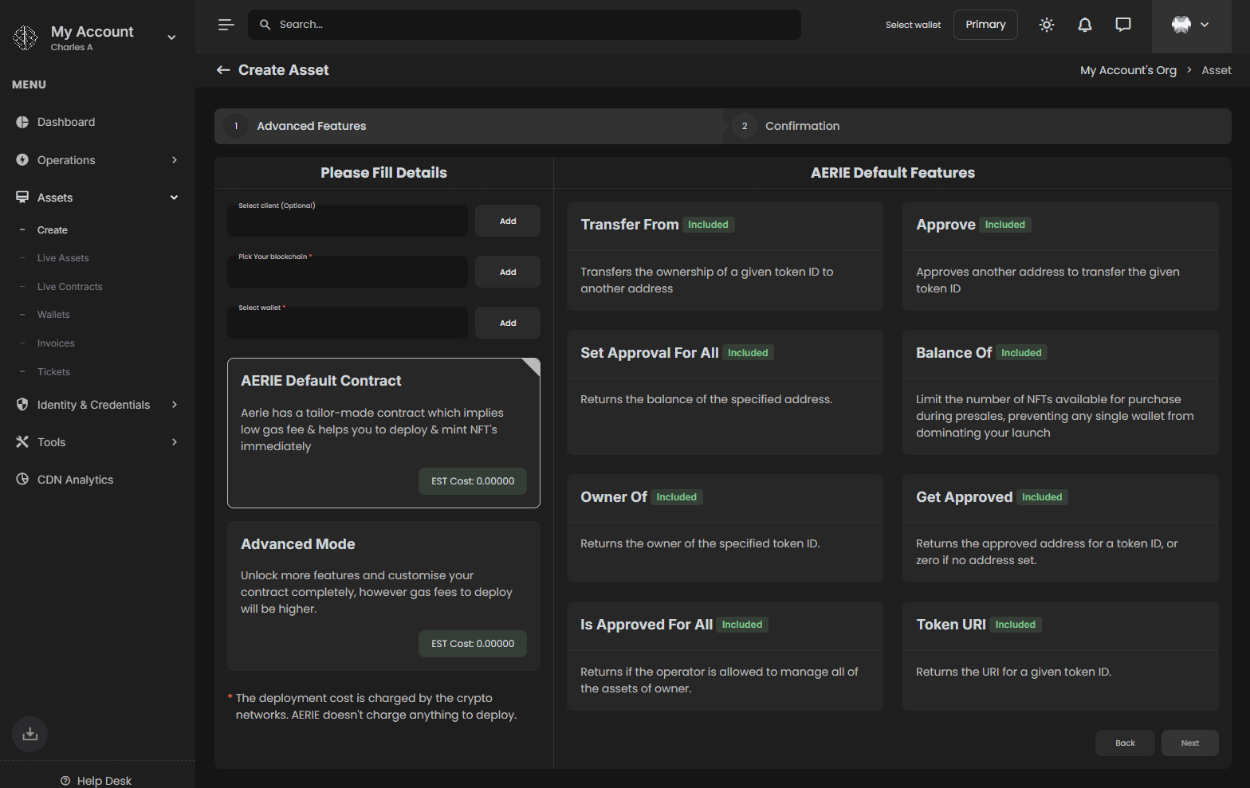The height and width of the screenshot is (788, 1250).
Task: Open Tickets submenu item
Action: coord(53,372)
